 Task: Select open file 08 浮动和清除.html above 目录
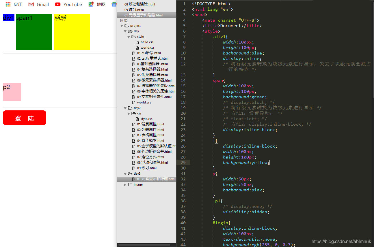point(140,4)
